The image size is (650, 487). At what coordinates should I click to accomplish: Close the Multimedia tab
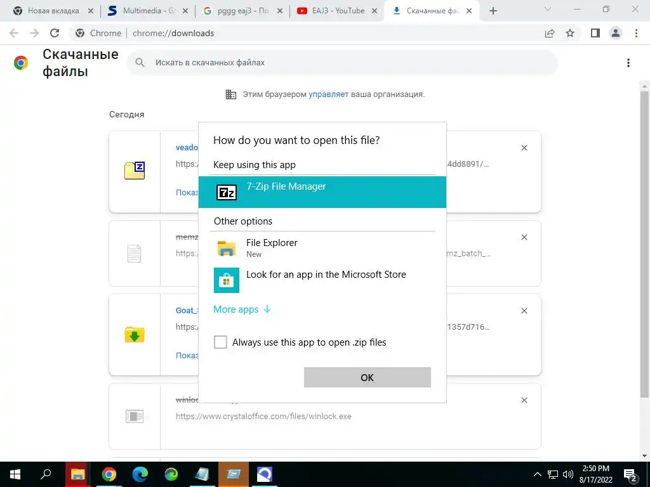click(x=185, y=11)
